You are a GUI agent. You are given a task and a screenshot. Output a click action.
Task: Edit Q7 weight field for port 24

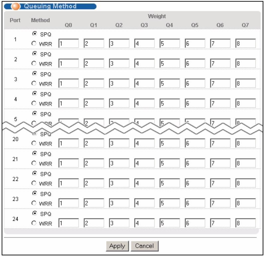coord(245,223)
